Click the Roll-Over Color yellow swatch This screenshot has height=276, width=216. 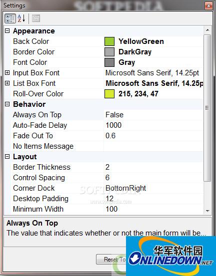pyautogui.click(x=109, y=94)
